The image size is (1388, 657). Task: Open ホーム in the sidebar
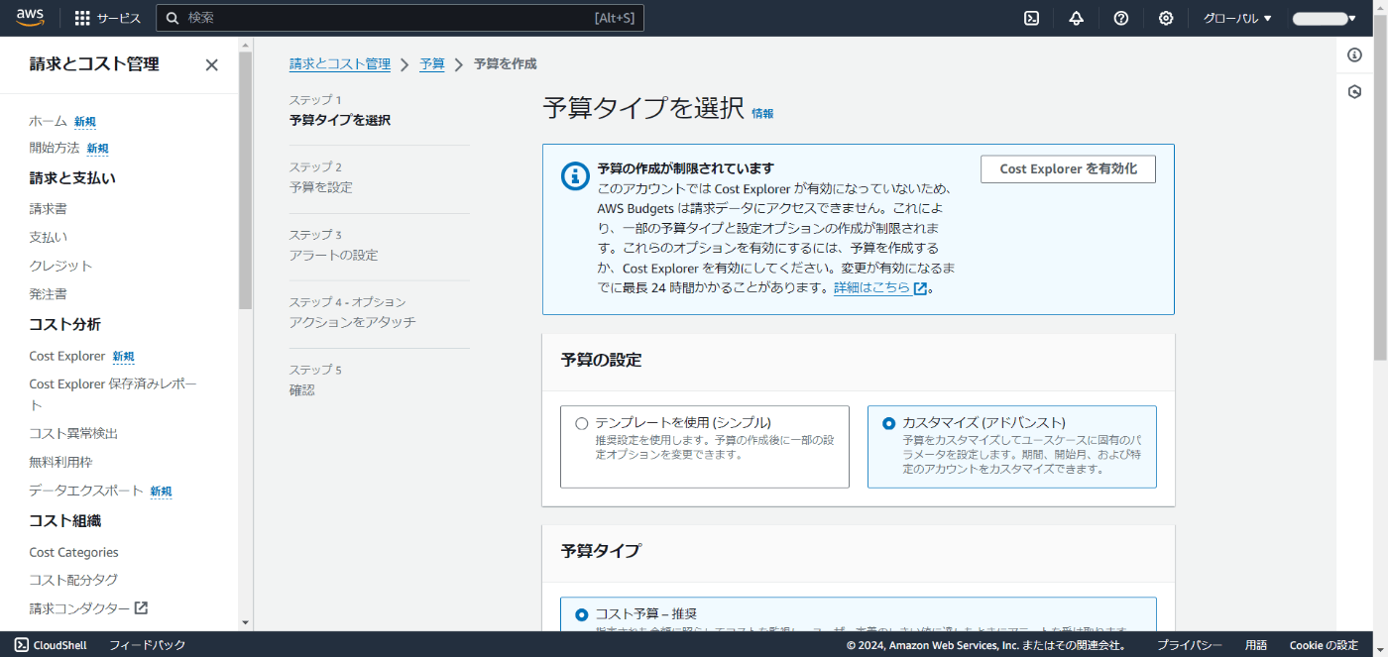tap(49, 121)
